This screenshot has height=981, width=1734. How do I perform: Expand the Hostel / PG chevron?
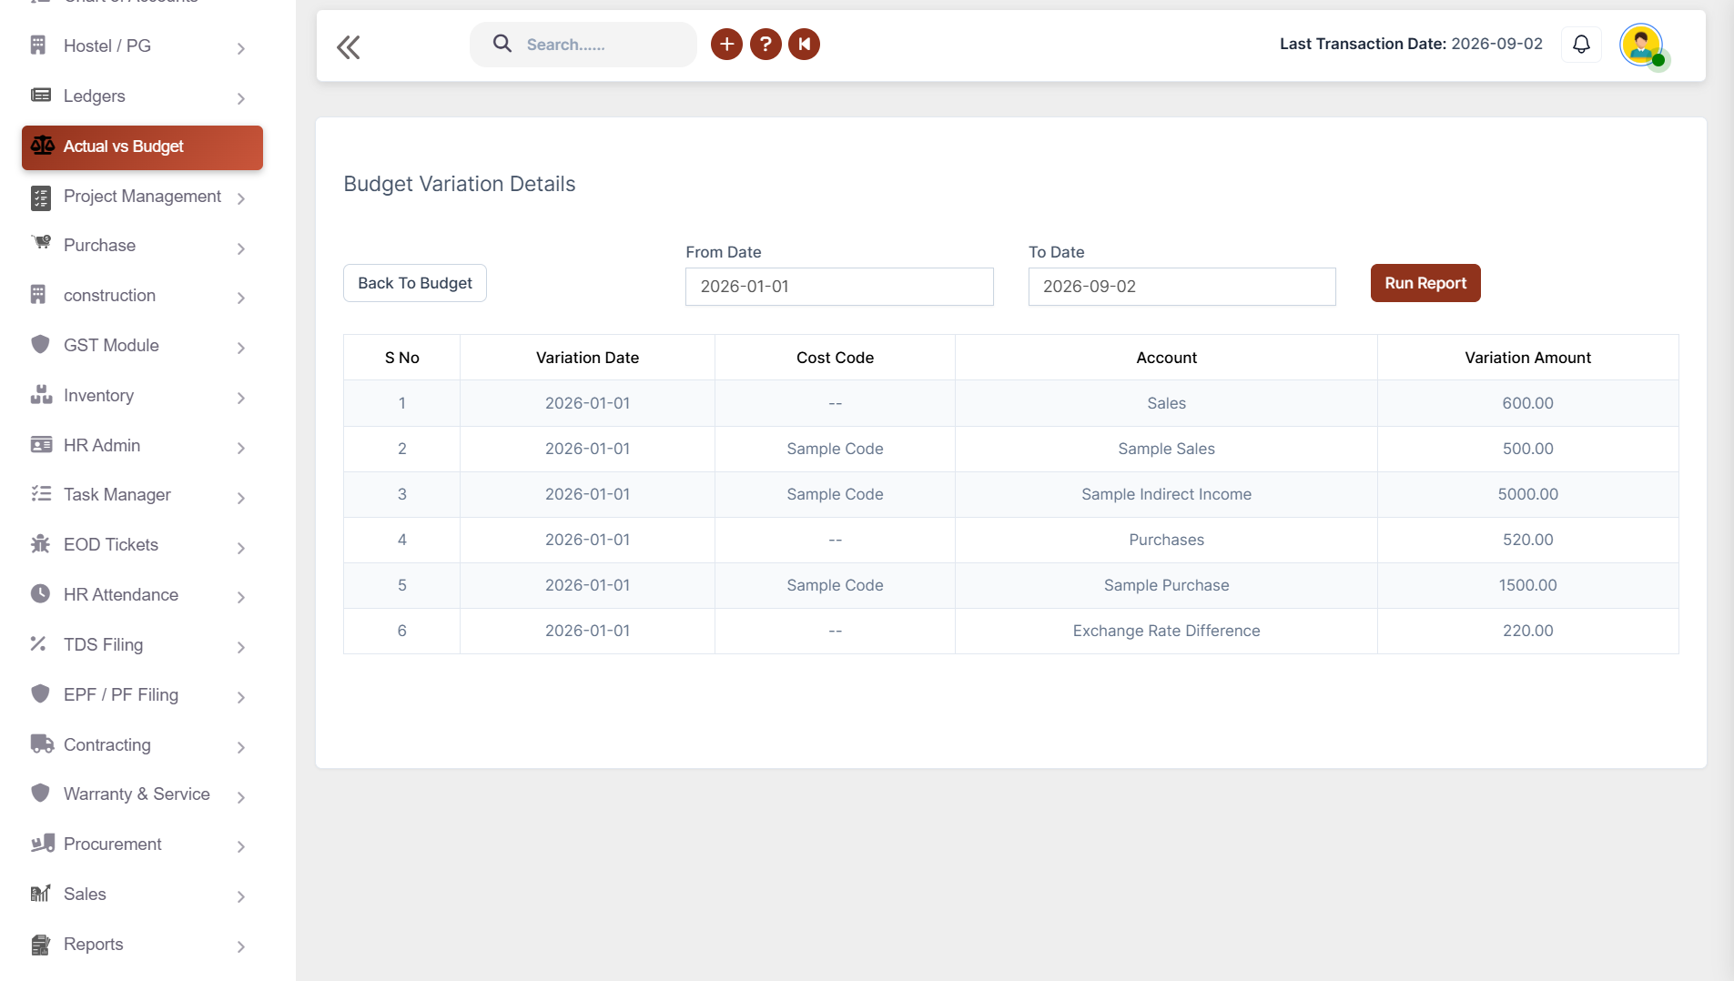(x=241, y=48)
